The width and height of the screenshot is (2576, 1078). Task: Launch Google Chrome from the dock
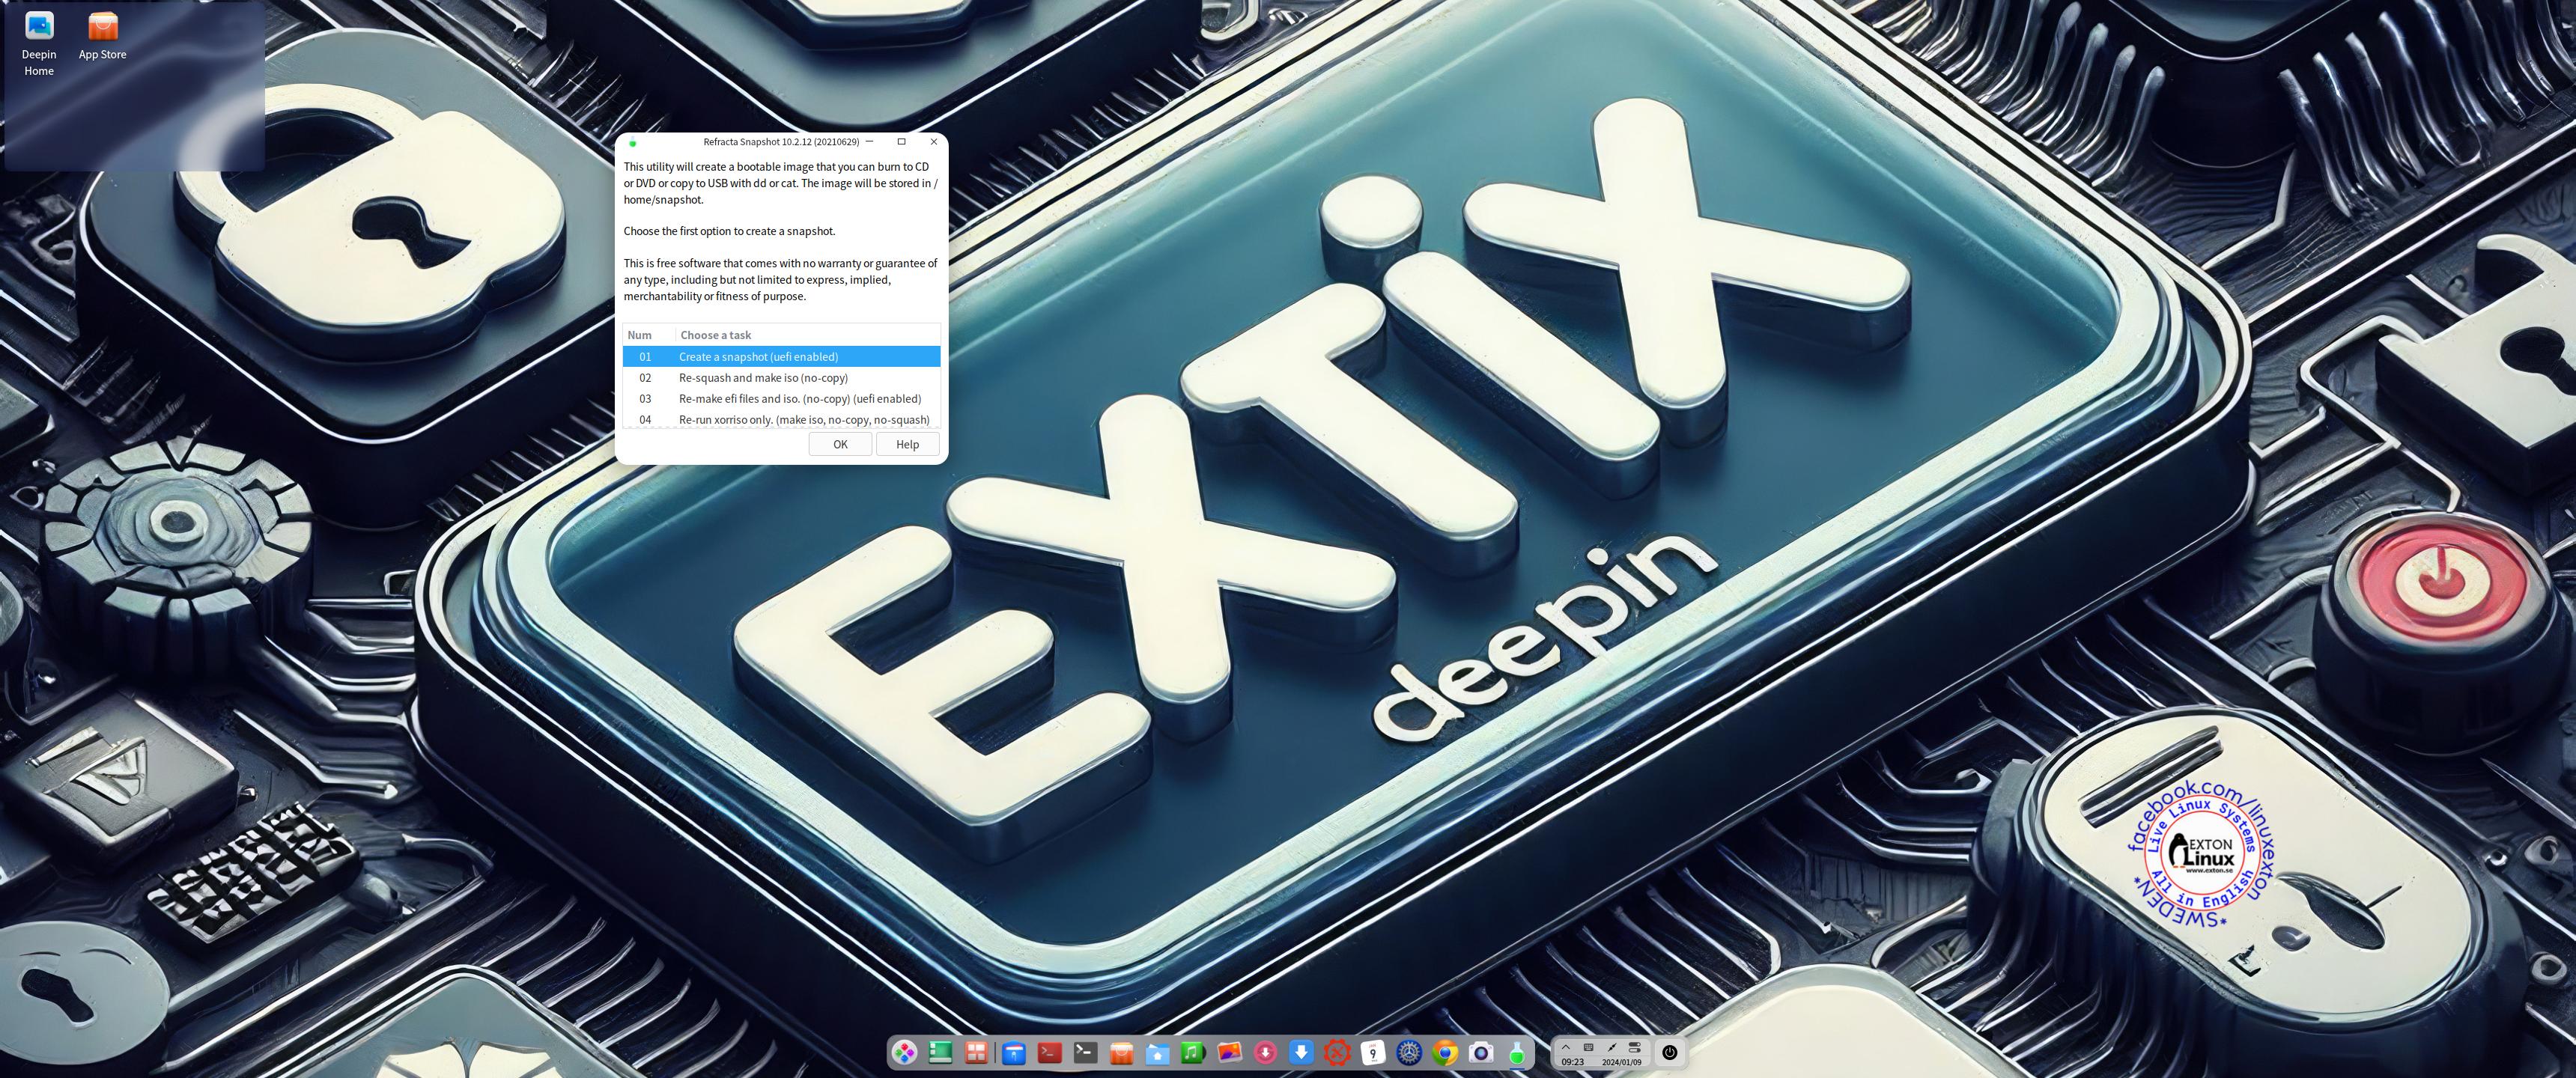click(x=1445, y=1052)
